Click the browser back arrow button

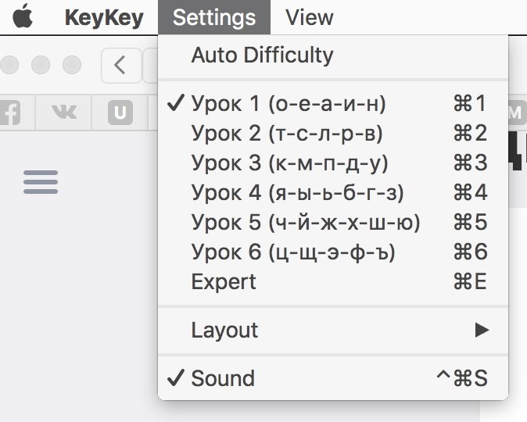pyautogui.click(x=120, y=65)
